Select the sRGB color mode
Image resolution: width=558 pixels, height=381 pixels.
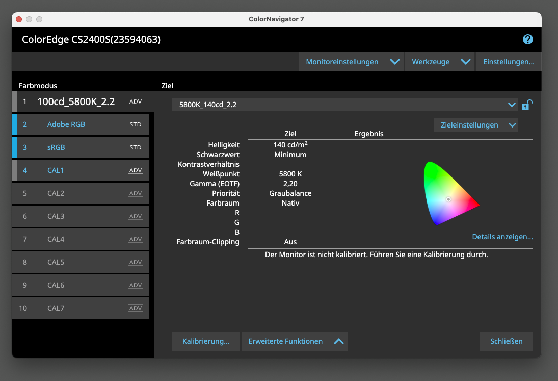(56, 147)
